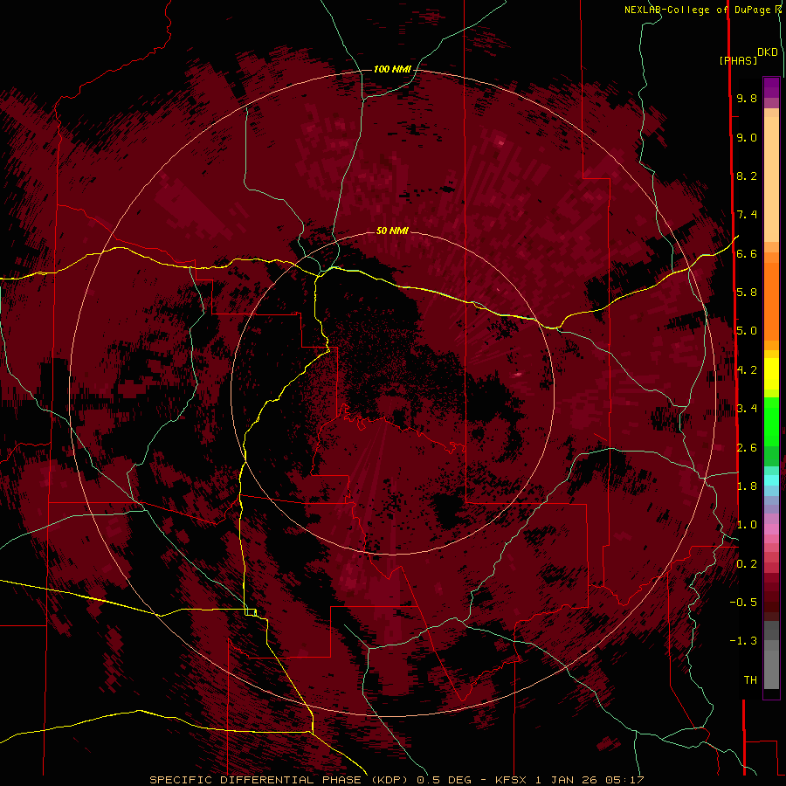Pick the yellow segment of the color scale
This screenshot has width=786, height=786.
point(771,374)
